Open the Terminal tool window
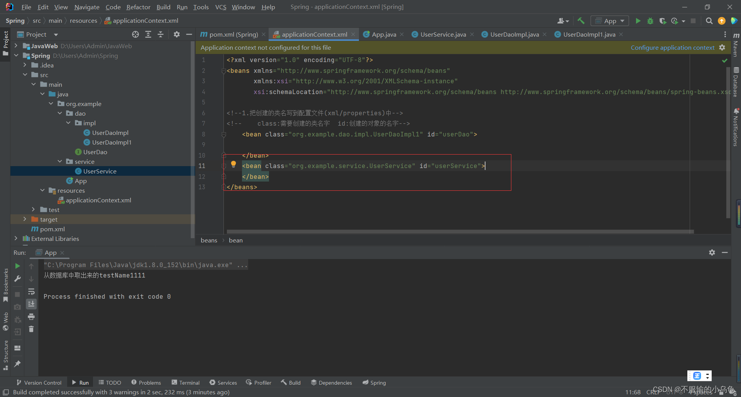 [x=186, y=383]
